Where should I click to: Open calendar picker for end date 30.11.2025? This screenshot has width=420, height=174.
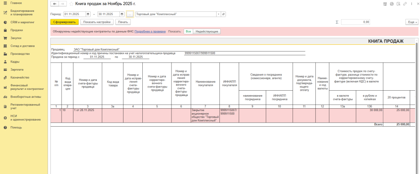click(122, 14)
